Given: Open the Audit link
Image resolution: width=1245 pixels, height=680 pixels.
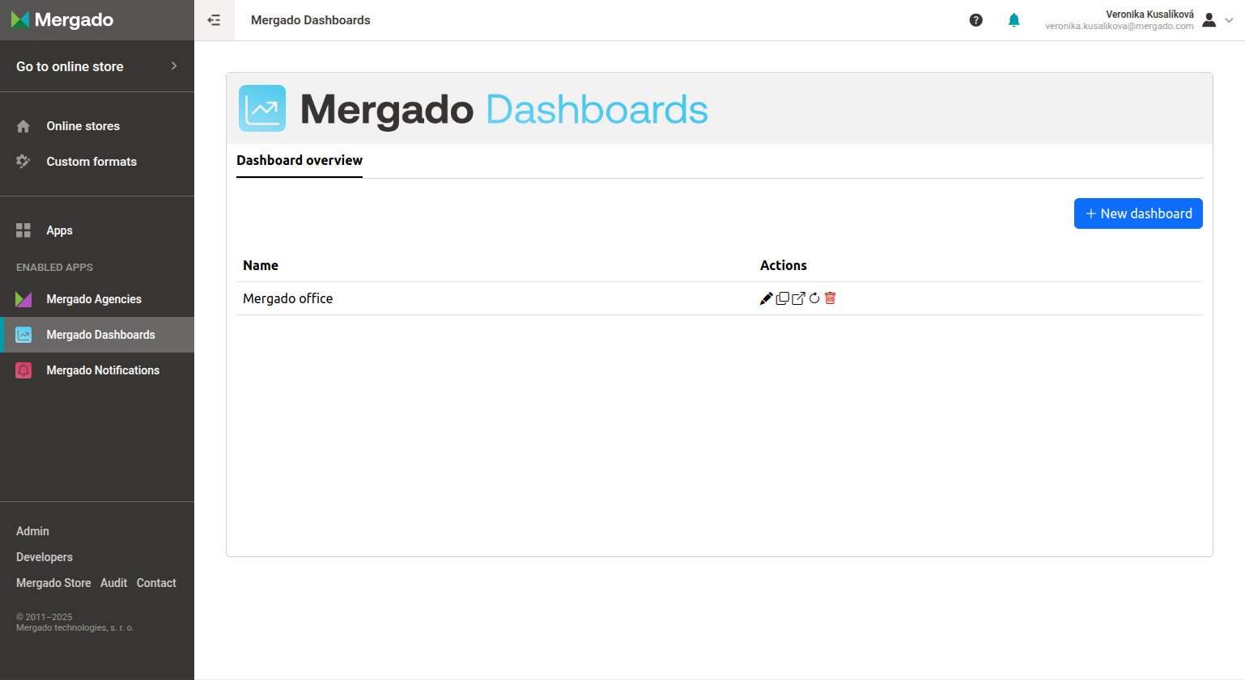Looking at the screenshot, I should [x=113, y=583].
